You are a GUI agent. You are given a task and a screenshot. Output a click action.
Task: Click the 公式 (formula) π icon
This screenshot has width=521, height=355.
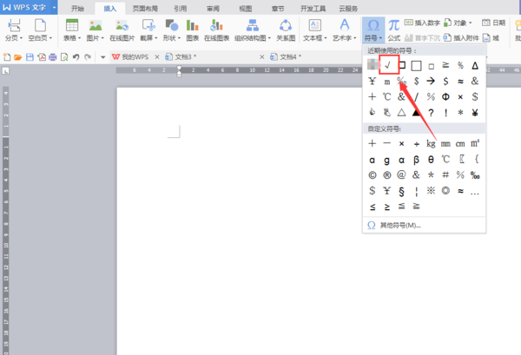(x=393, y=30)
